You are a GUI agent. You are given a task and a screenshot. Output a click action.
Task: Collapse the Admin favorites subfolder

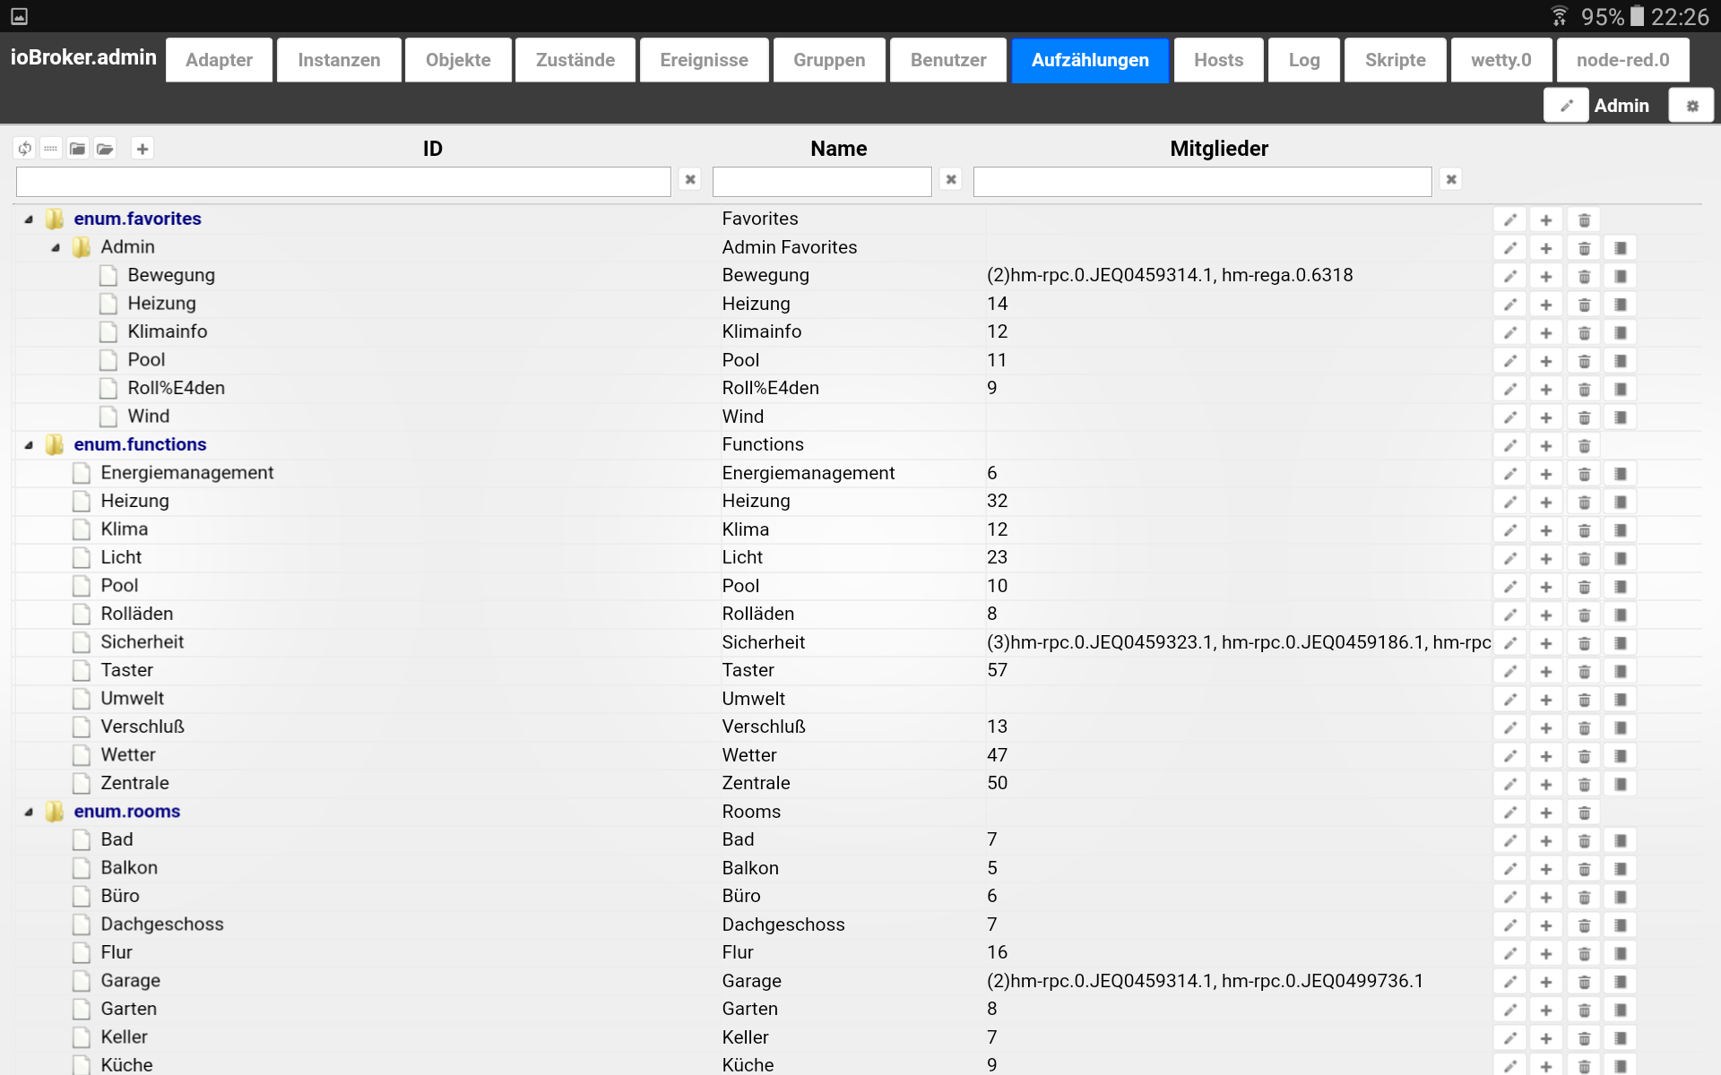pos(56,247)
